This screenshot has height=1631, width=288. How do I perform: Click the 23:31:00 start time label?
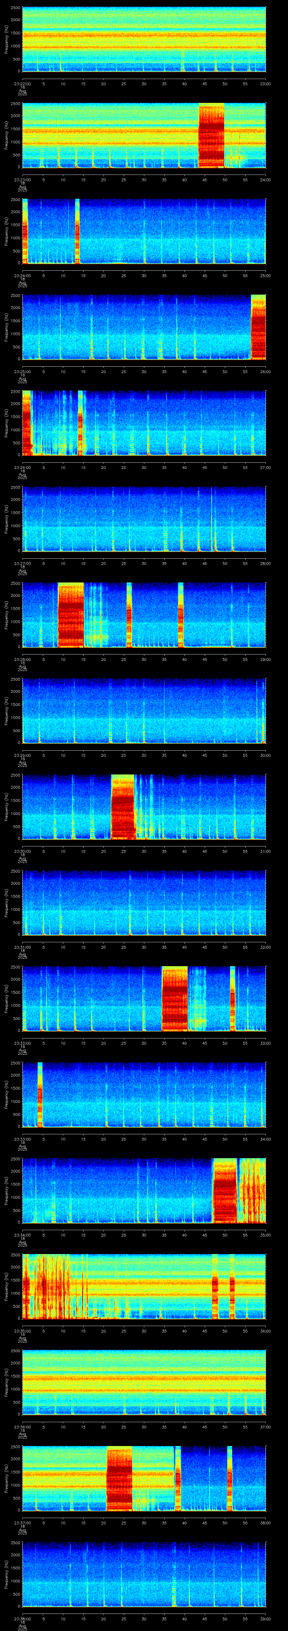(22, 947)
